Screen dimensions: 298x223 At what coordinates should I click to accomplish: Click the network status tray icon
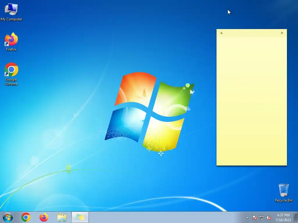tap(262, 217)
